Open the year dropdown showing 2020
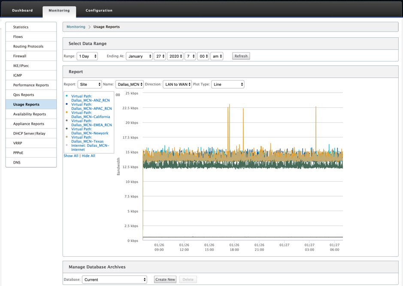The height and width of the screenshot is (286, 403). pos(175,56)
